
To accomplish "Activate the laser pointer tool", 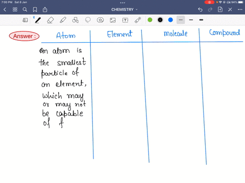I will point(138,20).
